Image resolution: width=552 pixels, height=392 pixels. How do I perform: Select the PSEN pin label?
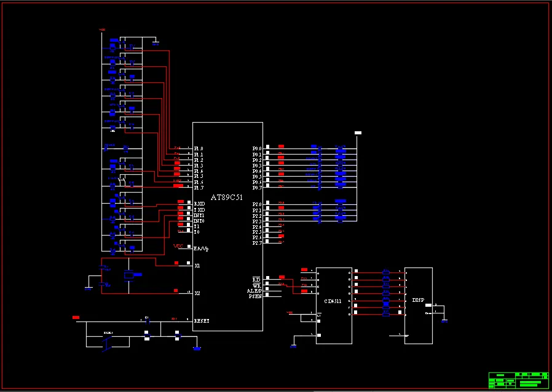pos(255,296)
